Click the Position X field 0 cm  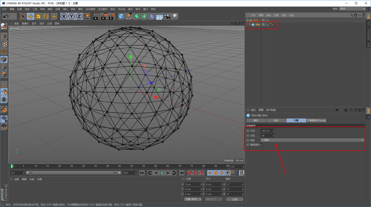pyautogui.click(x=193, y=184)
